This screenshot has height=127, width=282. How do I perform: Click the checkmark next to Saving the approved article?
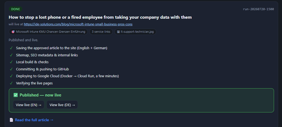(x=11, y=48)
